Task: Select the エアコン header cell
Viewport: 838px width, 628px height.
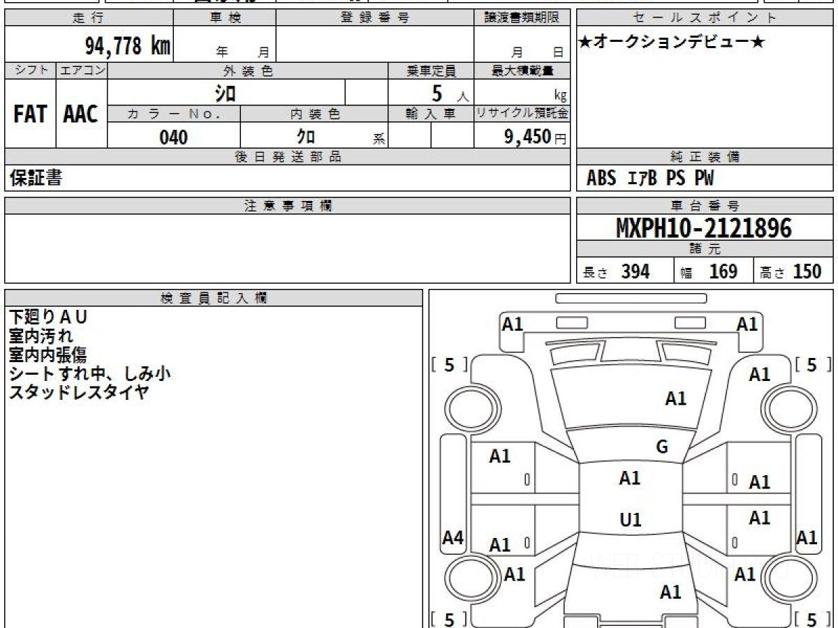Action: (x=82, y=70)
